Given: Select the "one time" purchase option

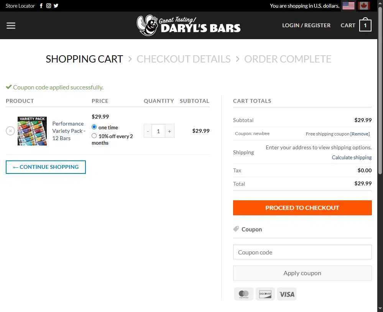Looking at the screenshot, I should tap(94, 127).
